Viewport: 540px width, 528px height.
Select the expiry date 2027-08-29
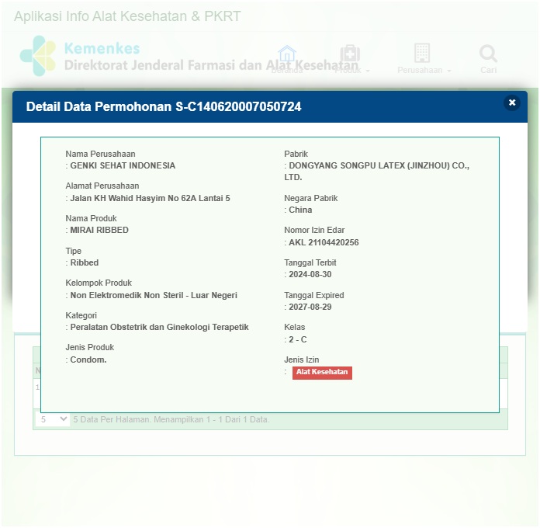pyautogui.click(x=310, y=307)
